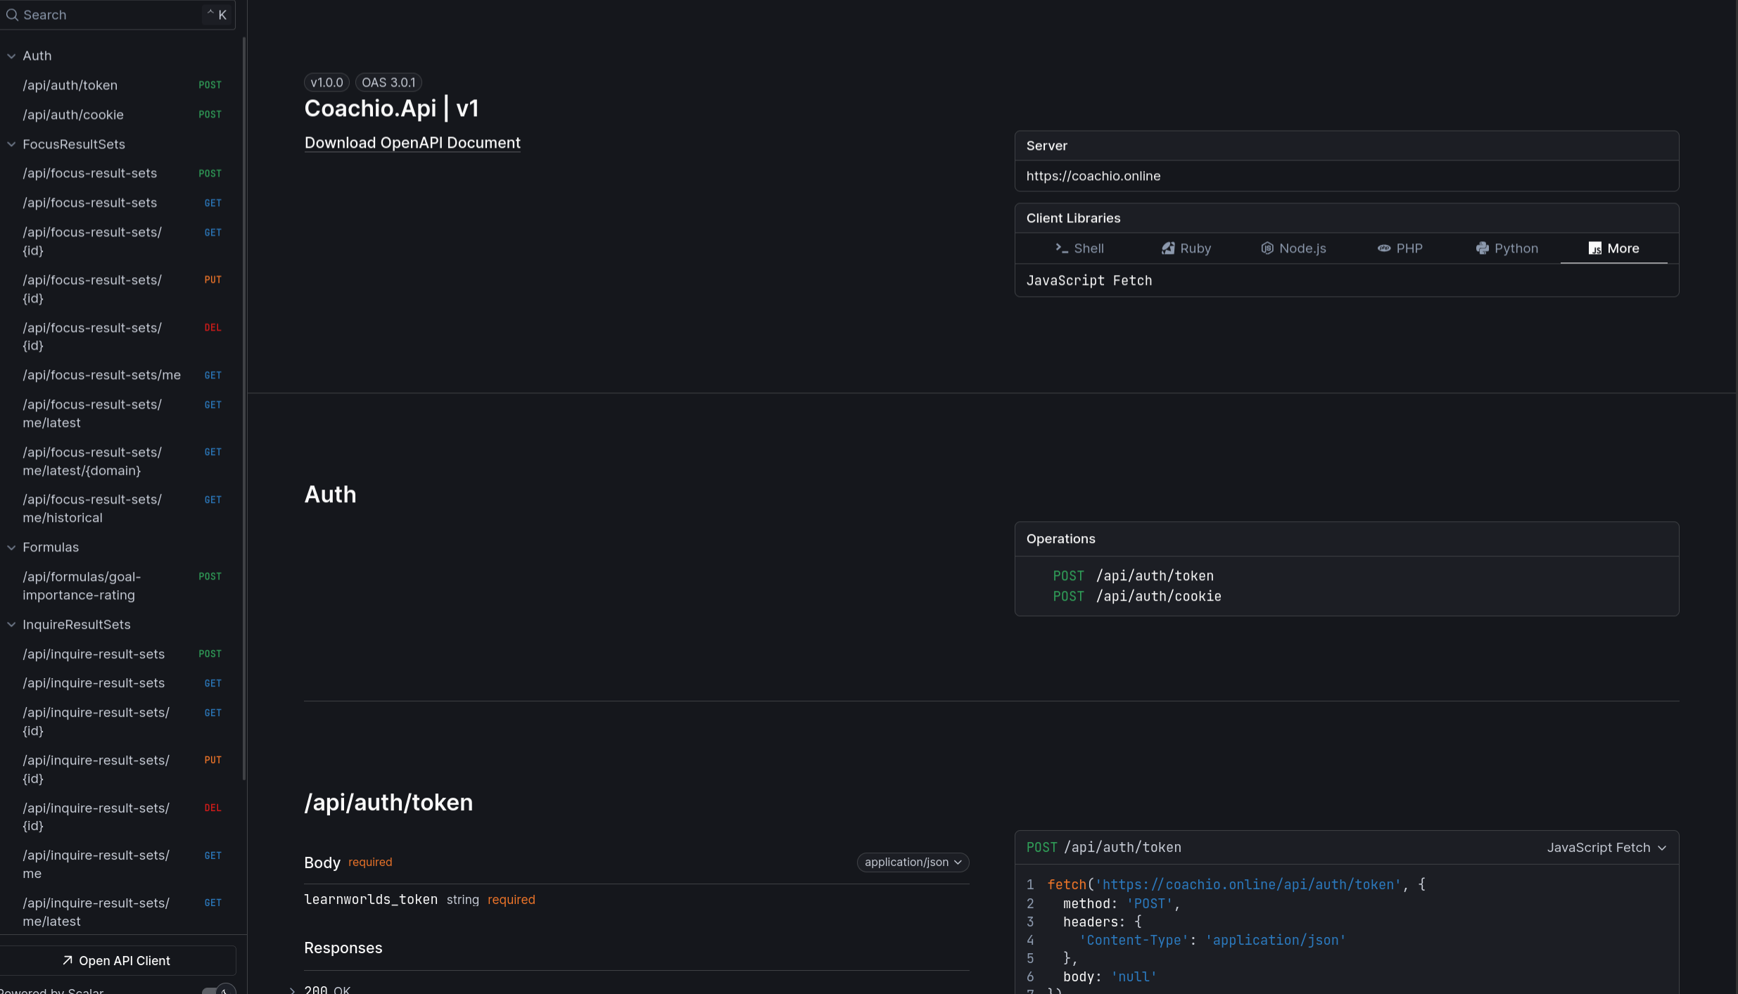Click Download OpenAPI Document link
The width and height of the screenshot is (1738, 994).
tap(412, 143)
